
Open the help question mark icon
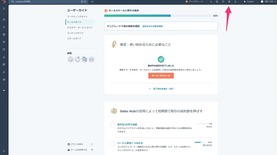pos(223,2)
